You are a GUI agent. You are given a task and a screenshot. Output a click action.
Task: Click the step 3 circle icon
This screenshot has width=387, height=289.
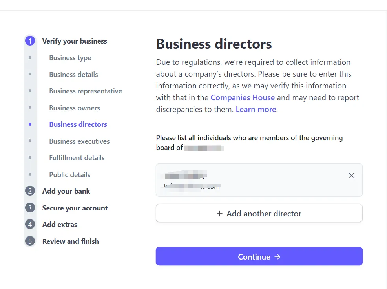click(x=30, y=208)
